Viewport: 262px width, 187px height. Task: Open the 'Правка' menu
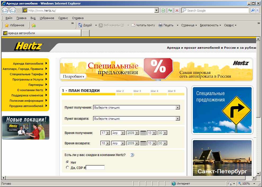click(x=21, y=18)
